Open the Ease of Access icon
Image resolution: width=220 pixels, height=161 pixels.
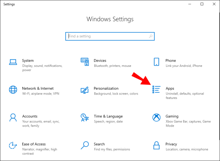pyautogui.click(x=13, y=145)
